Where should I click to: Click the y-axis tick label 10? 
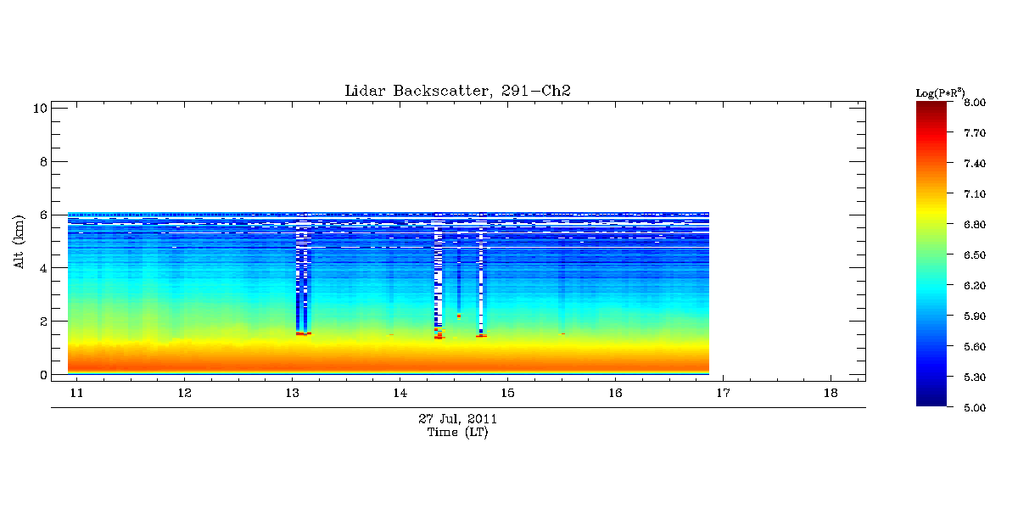38,108
